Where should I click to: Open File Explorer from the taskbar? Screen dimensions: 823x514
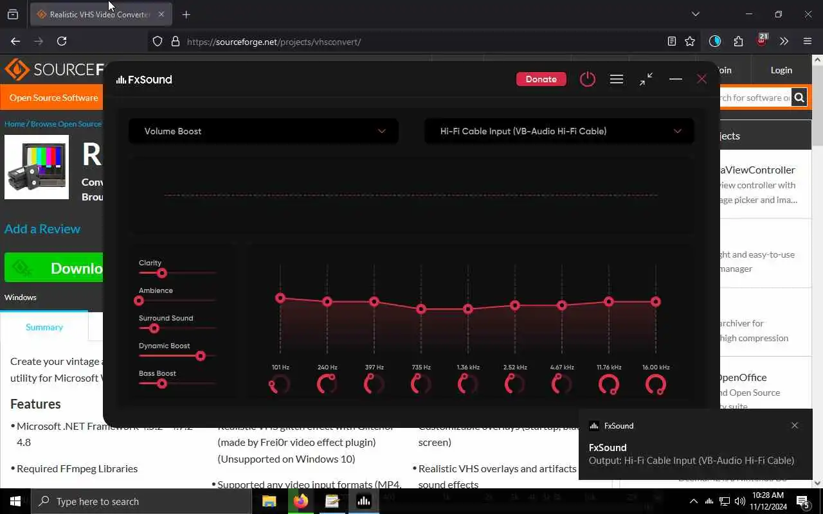[269, 501]
